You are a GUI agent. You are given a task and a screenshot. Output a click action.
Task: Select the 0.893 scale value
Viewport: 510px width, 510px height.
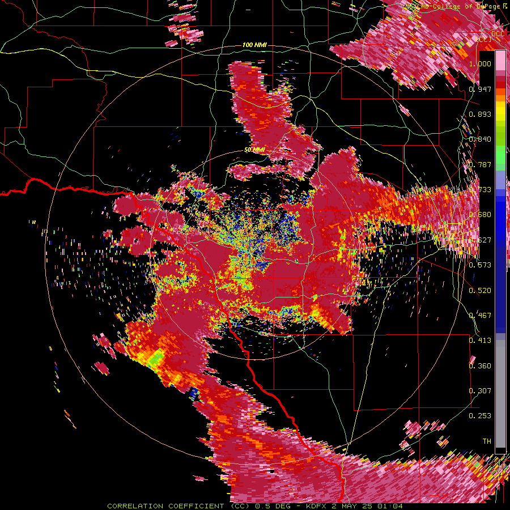tap(480, 114)
